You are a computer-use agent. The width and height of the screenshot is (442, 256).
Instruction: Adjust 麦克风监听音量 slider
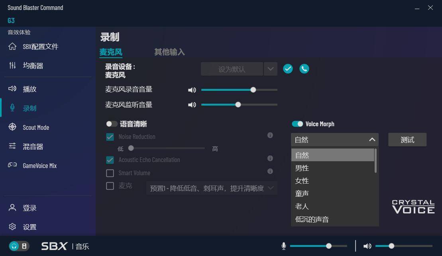tap(239, 105)
